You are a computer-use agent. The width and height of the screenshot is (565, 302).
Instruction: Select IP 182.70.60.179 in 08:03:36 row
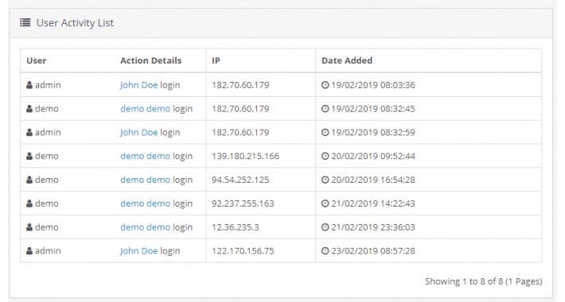click(x=240, y=85)
